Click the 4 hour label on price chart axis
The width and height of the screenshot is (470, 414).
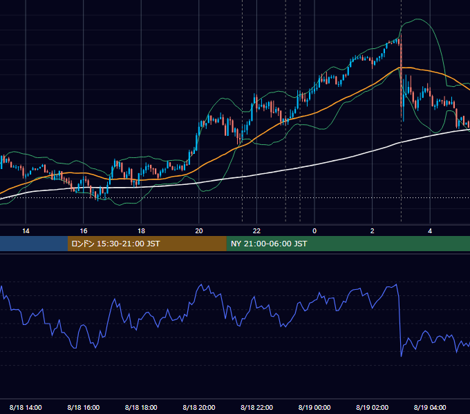pos(430,231)
